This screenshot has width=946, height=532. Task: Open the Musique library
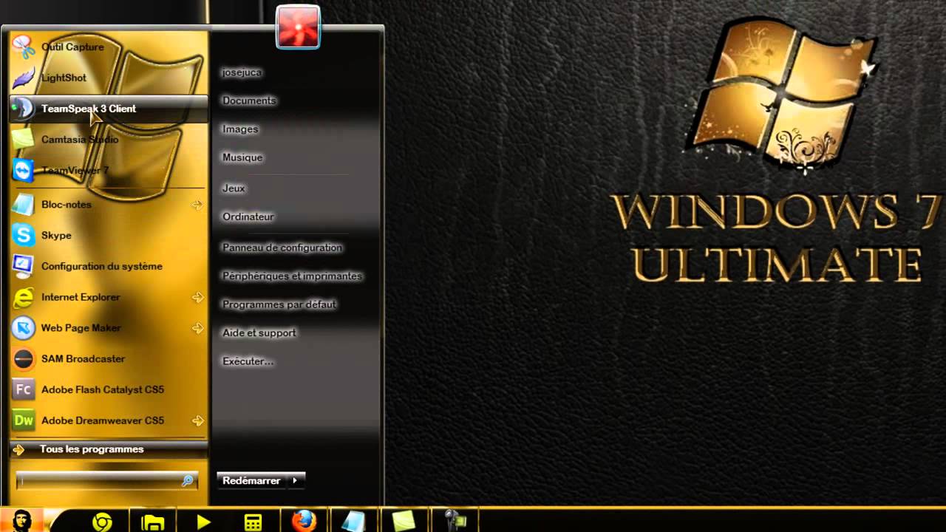(242, 157)
